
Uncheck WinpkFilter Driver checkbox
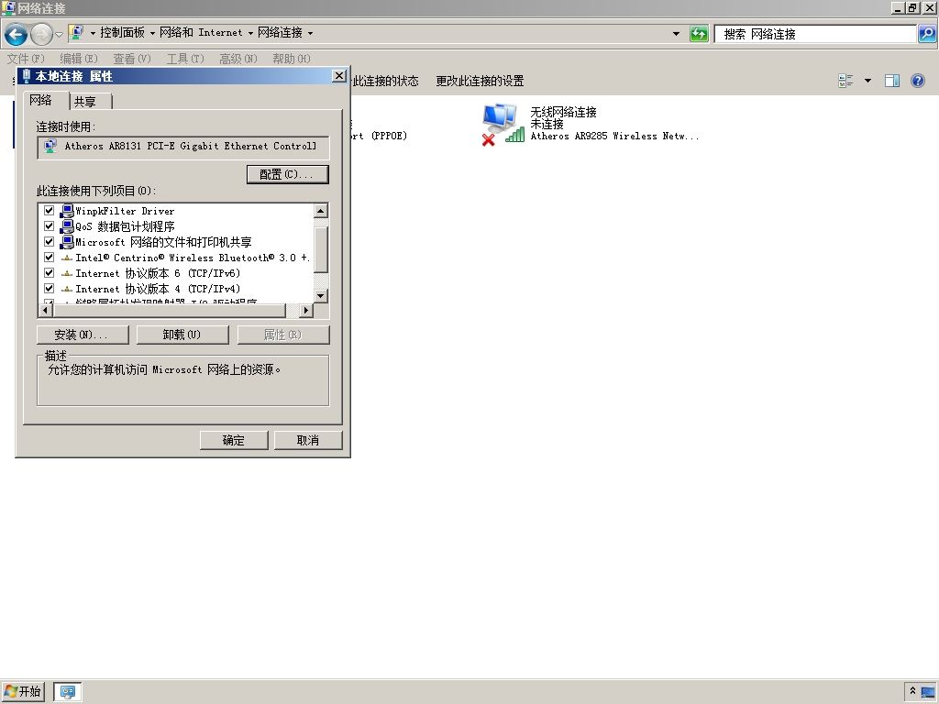pyautogui.click(x=50, y=211)
